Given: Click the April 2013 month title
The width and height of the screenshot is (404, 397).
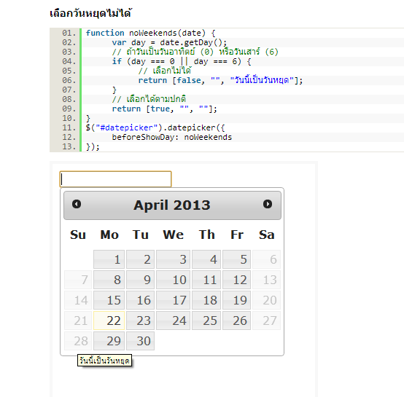Looking at the screenshot, I should (x=172, y=205).
